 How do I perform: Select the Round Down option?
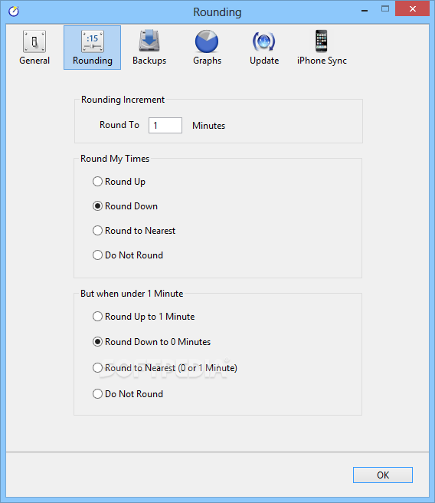coord(125,206)
